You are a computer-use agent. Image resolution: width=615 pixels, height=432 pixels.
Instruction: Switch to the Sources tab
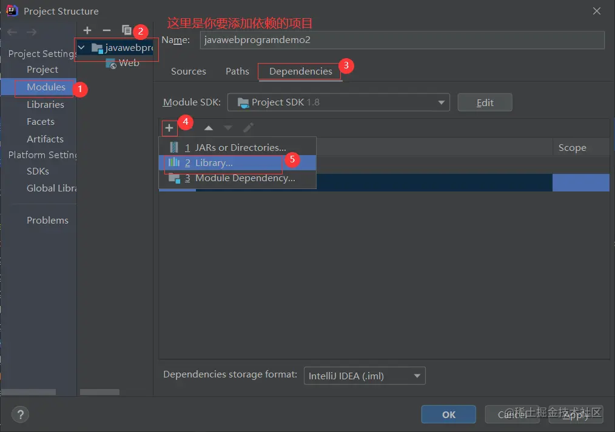click(x=188, y=71)
